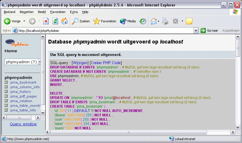242x143 pixels.
Task: Click main pane vertical scrollbar up arrow
Action: point(238,37)
